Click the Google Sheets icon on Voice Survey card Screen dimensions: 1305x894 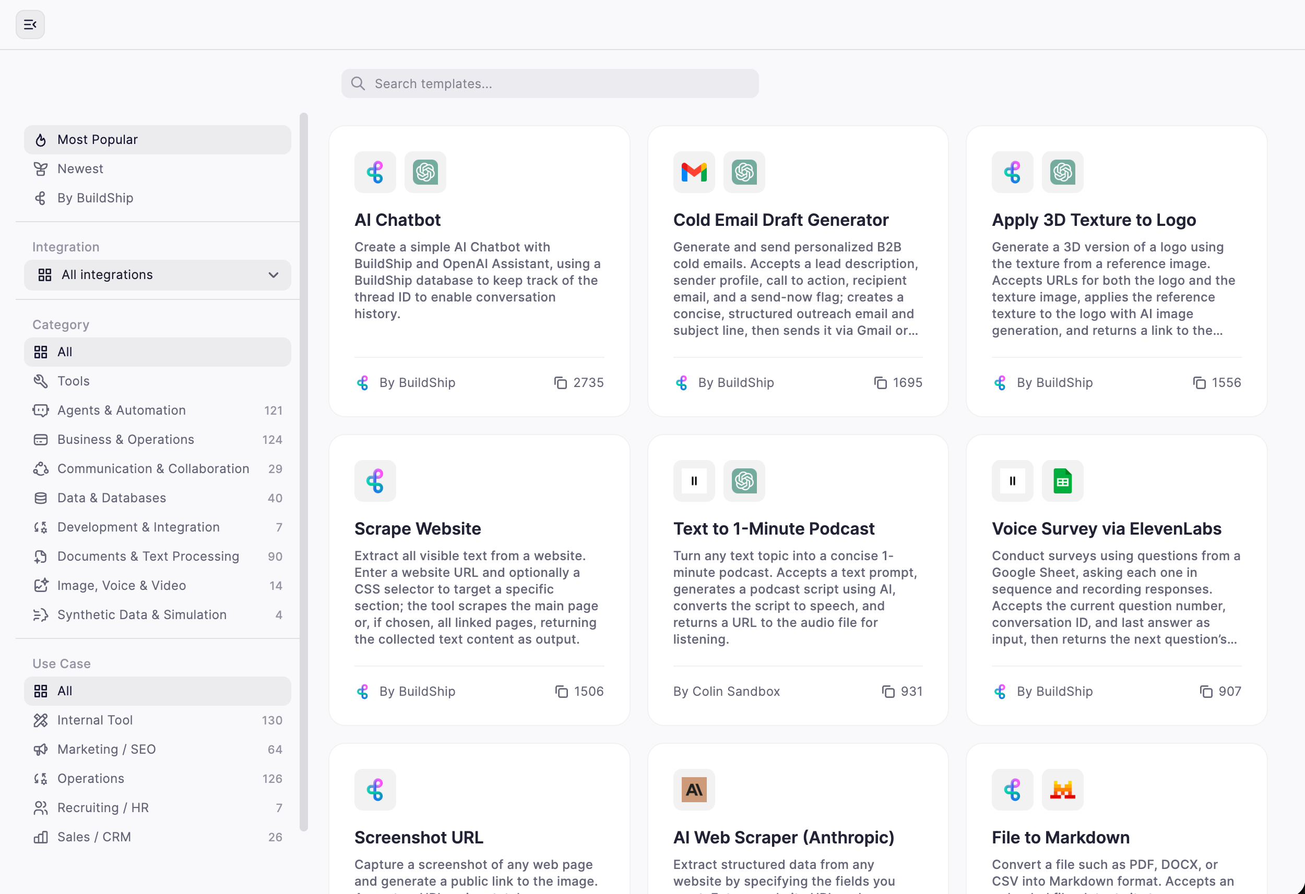click(1062, 480)
